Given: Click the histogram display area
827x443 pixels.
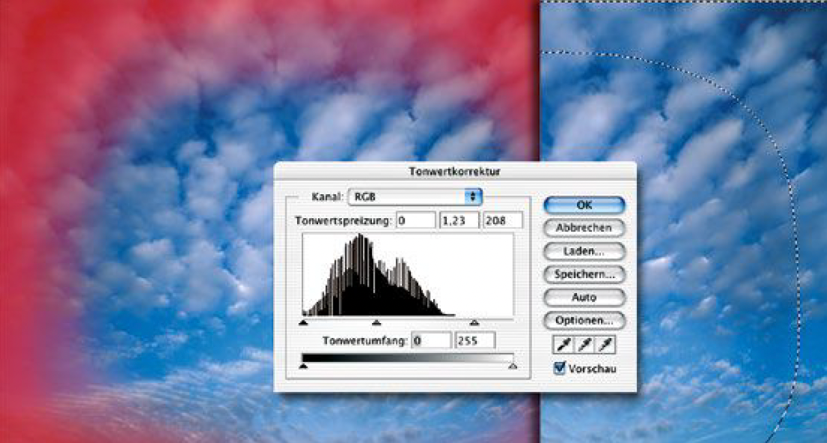Looking at the screenshot, I should click(x=407, y=275).
